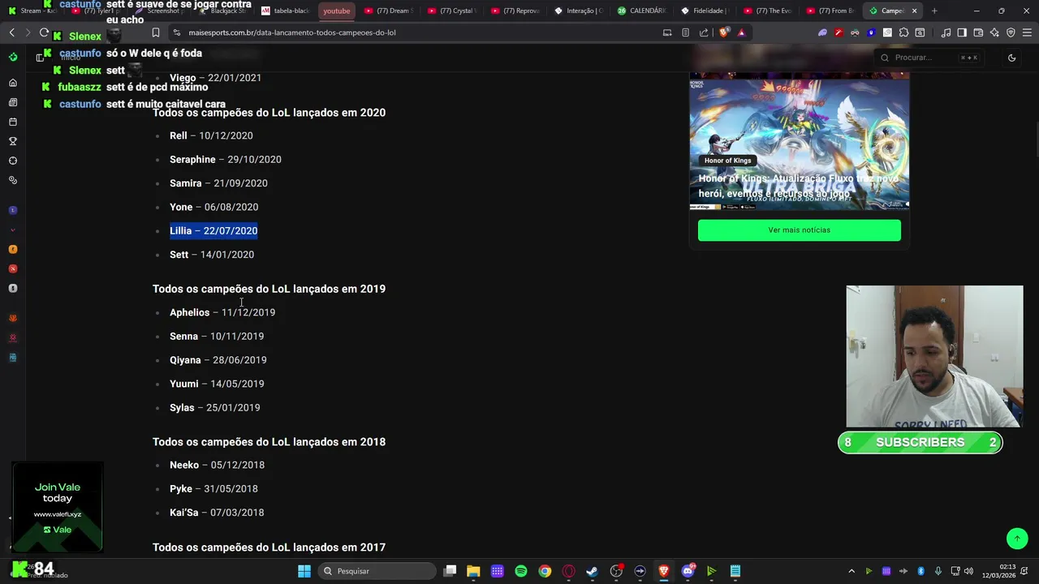Click the Qiyana – 28/06/2019 list entry
The width and height of the screenshot is (1039, 584).
[218, 360]
